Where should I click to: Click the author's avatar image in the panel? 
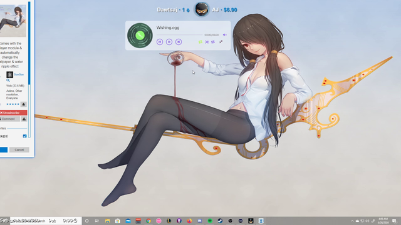(10, 74)
